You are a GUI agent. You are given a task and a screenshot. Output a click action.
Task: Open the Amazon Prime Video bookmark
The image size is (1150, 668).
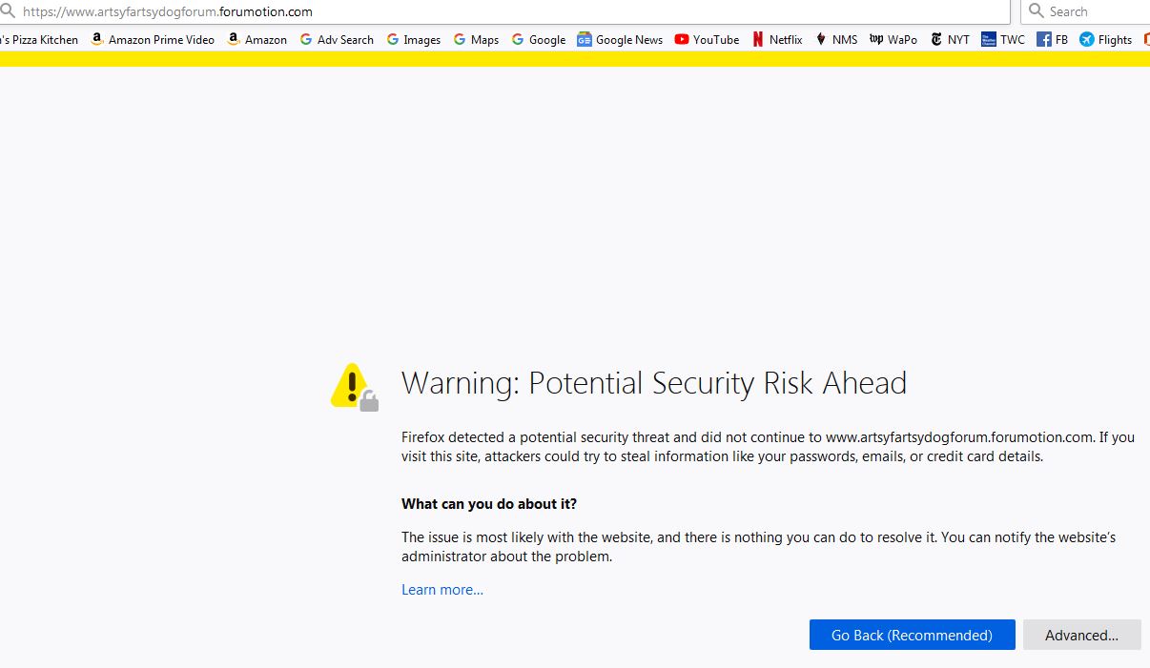pyautogui.click(x=153, y=39)
